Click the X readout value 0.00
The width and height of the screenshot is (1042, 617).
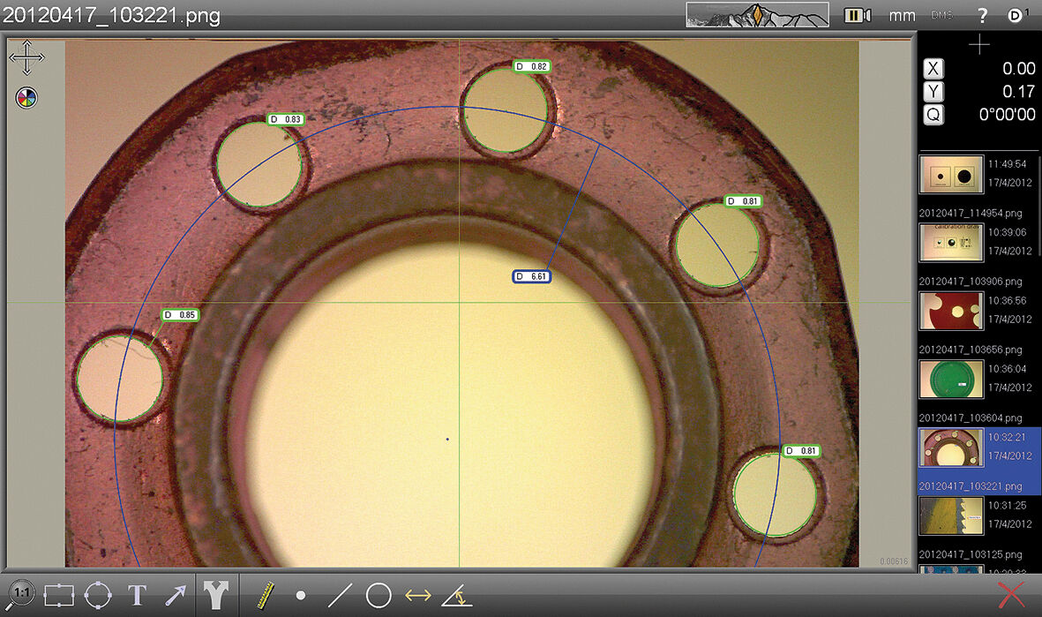(1019, 69)
